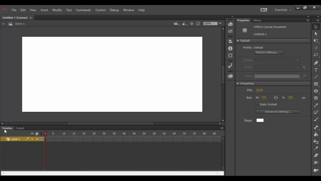Screen dimensions: 321x181
Task: Enable the Scale Content checkbox
Action: [x=257, y=104]
